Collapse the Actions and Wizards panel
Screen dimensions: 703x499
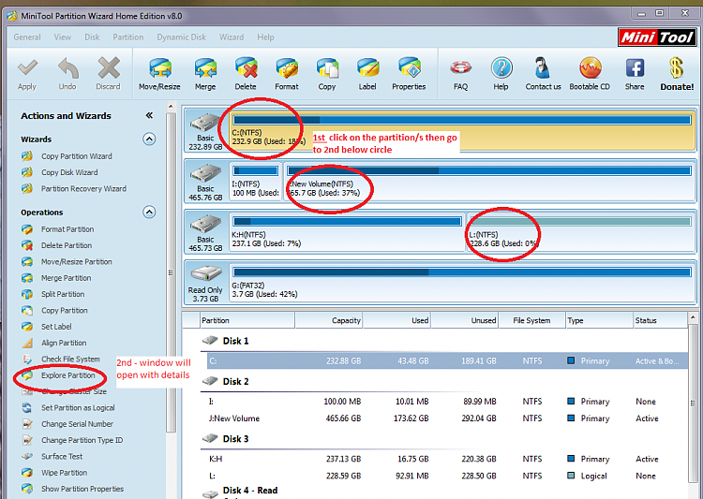coord(149,115)
